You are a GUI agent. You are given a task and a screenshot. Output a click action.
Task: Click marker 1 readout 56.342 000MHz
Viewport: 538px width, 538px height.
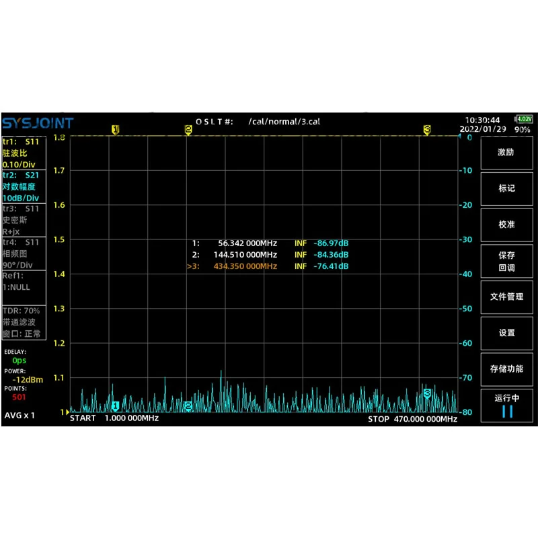pos(247,243)
